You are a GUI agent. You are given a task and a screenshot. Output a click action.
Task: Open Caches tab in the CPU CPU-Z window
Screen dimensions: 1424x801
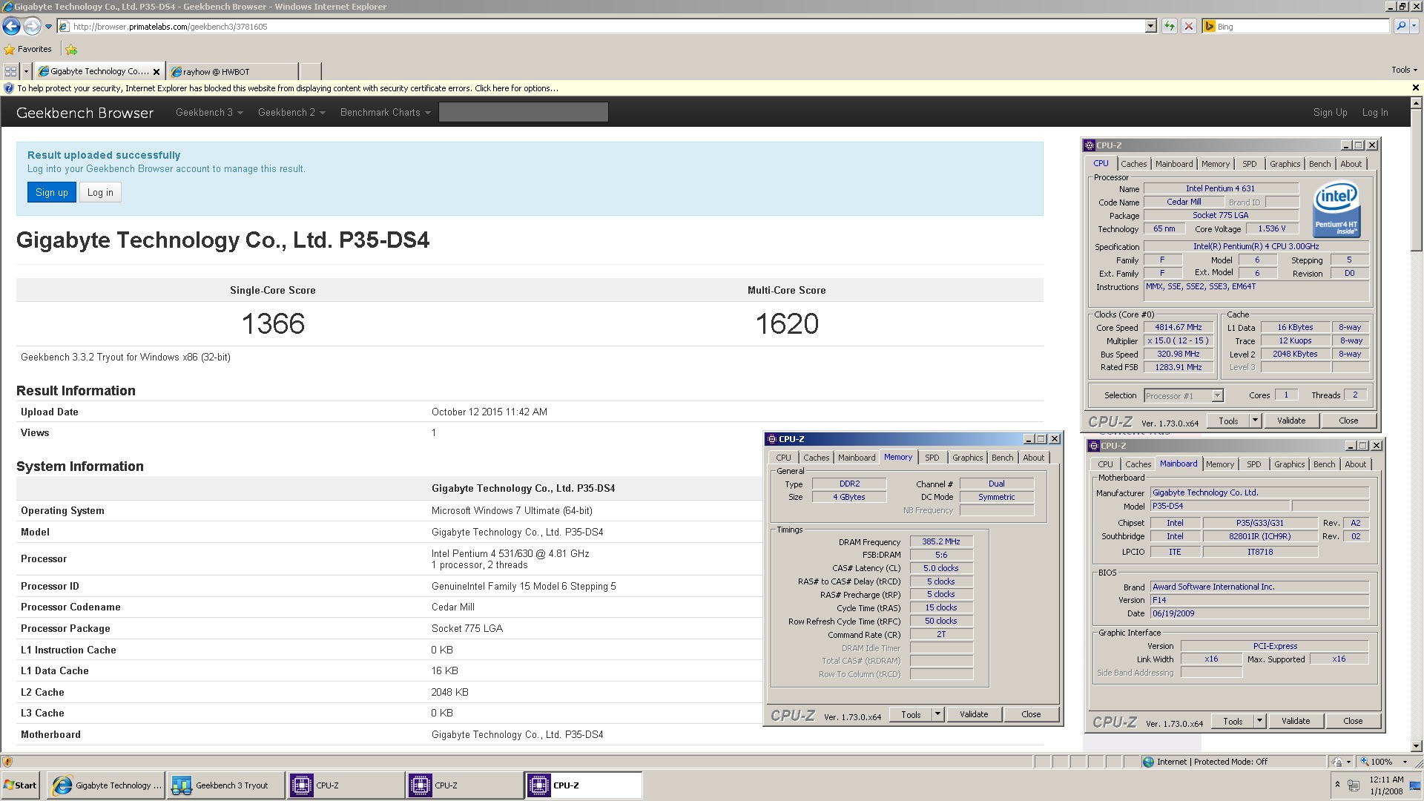pyautogui.click(x=1133, y=164)
